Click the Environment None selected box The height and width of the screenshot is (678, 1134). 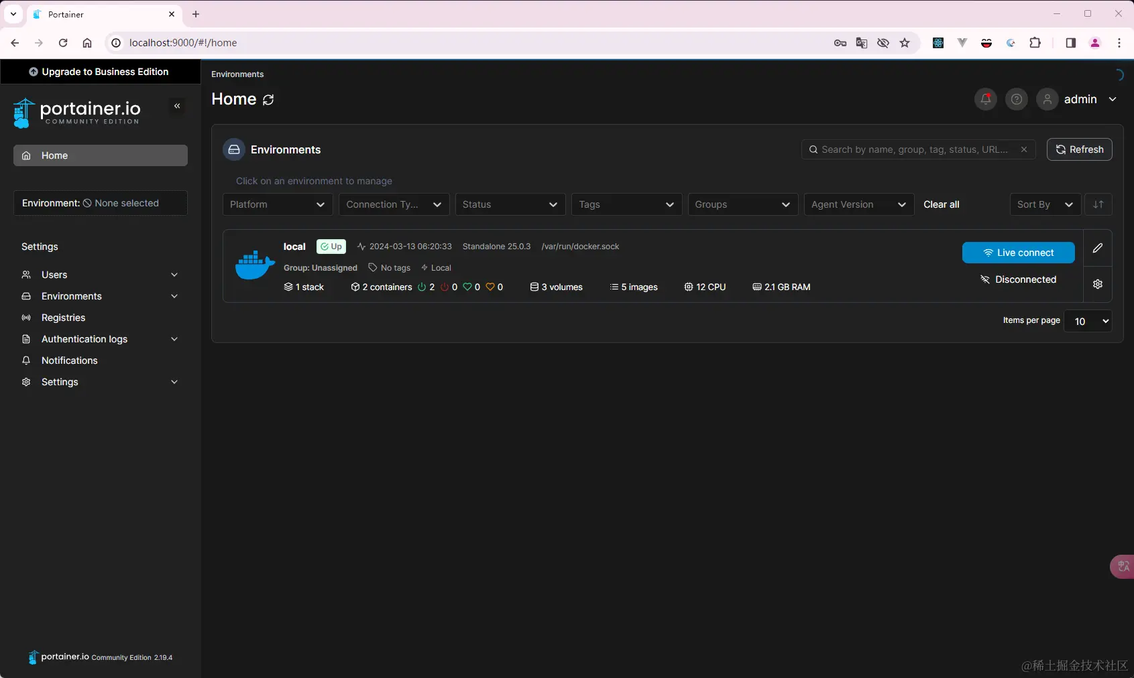pyautogui.click(x=101, y=203)
